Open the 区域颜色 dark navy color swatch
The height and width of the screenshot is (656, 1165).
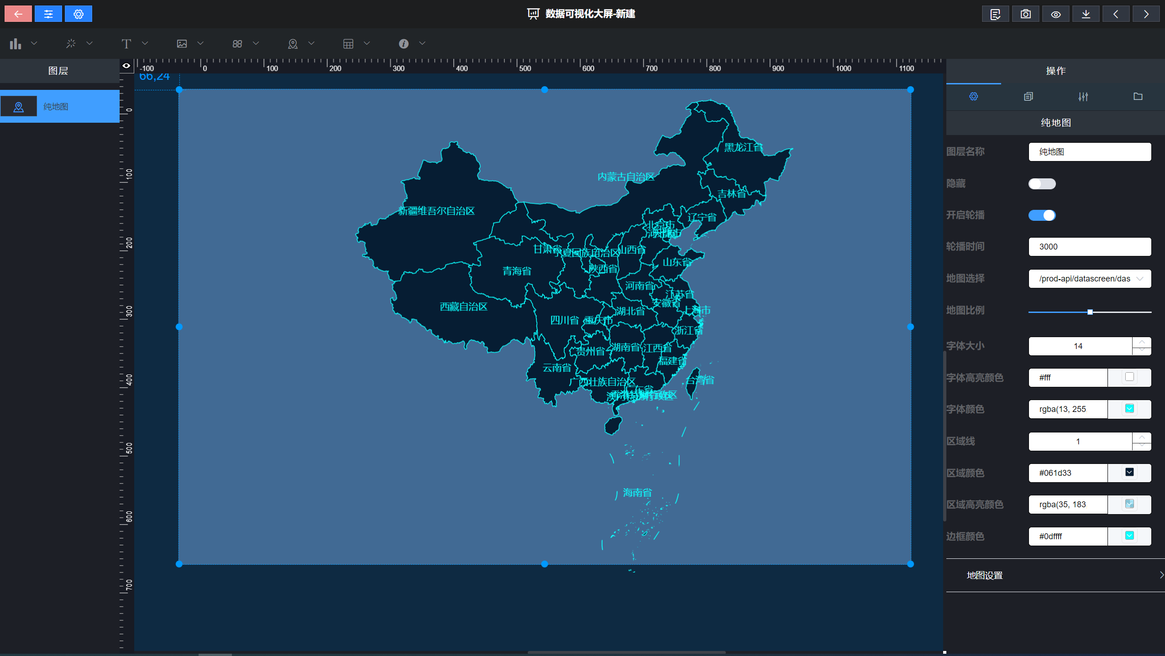click(x=1129, y=472)
